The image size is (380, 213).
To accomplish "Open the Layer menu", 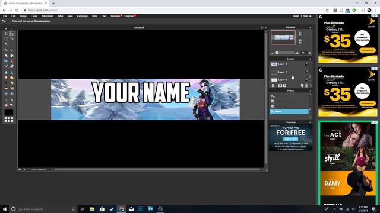I will tap(34, 16).
